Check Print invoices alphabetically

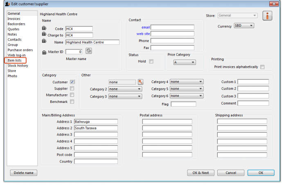click(262, 67)
